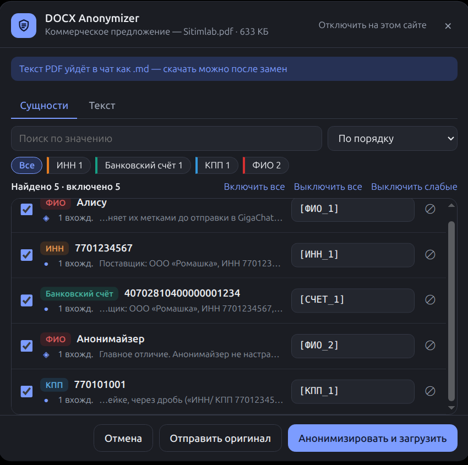
Task: Filter by Банковский счёт 1 chip
Action: (143, 165)
